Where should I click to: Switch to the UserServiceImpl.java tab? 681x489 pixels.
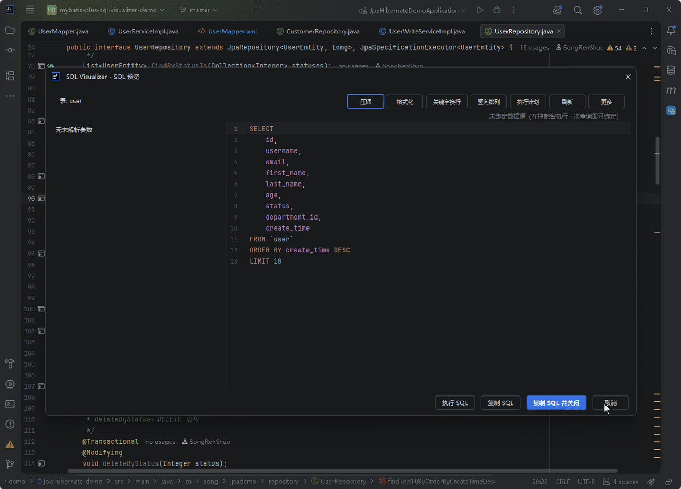pyautogui.click(x=143, y=31)
